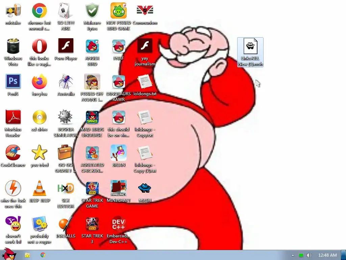
Task: Open the 12:48 AM clock
Action: [x=327, y=255]
